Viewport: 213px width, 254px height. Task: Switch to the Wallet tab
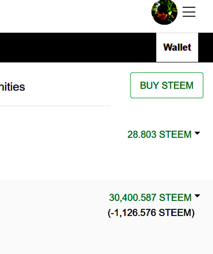(177, 47)
